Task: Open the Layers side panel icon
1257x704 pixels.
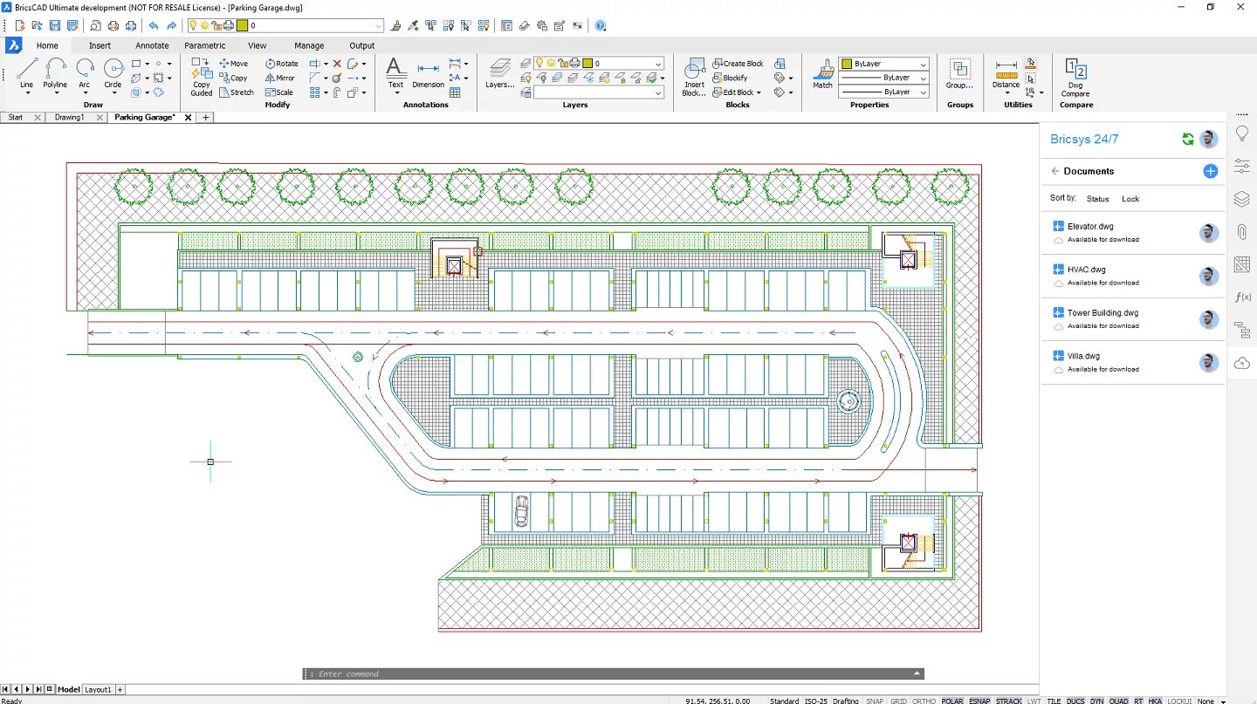Action: point(1241,199)
